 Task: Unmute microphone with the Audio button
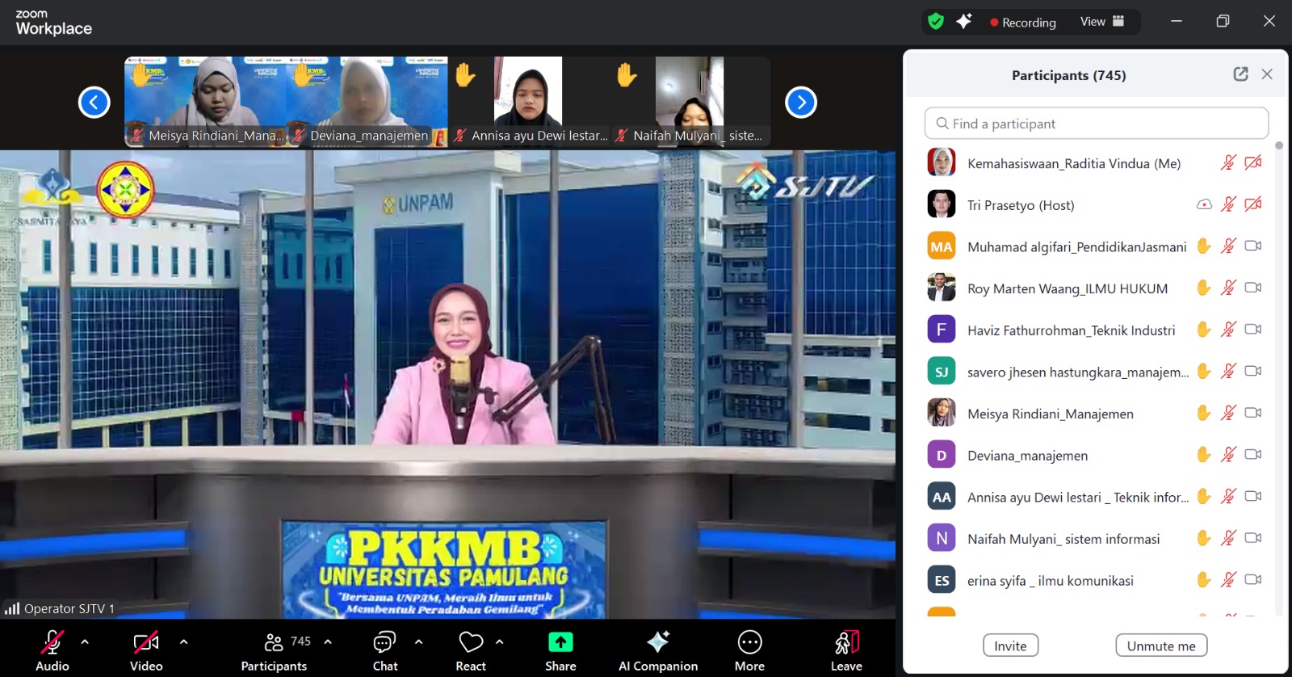[52, 650]
